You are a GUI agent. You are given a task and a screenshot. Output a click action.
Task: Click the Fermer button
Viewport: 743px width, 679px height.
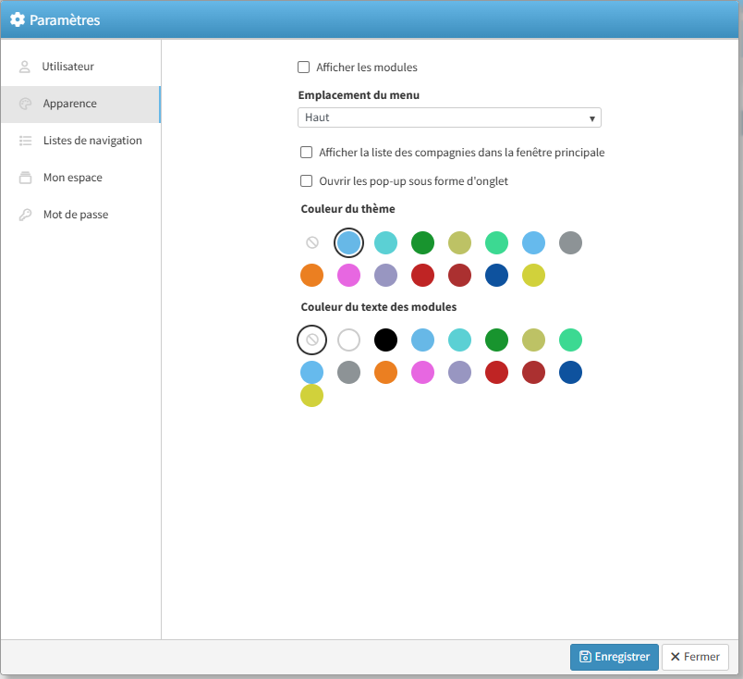pos(695,657)
